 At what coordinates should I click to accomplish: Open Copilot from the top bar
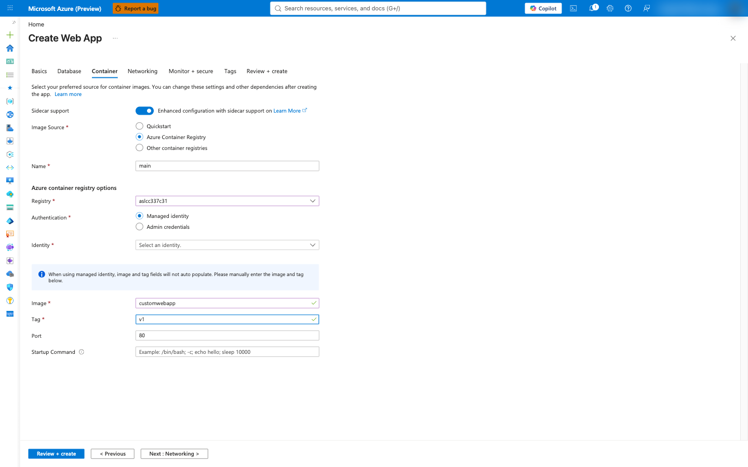543,8
